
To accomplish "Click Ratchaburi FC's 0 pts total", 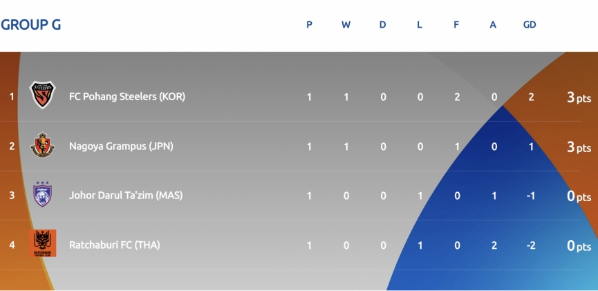I will pos(579,246).
